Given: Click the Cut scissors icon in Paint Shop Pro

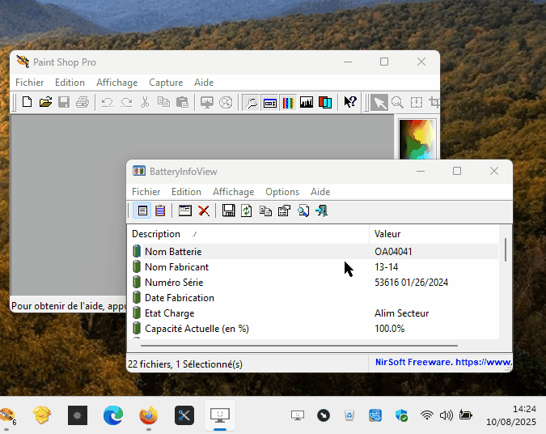Looking at the screenshot, I should [145, 103].
